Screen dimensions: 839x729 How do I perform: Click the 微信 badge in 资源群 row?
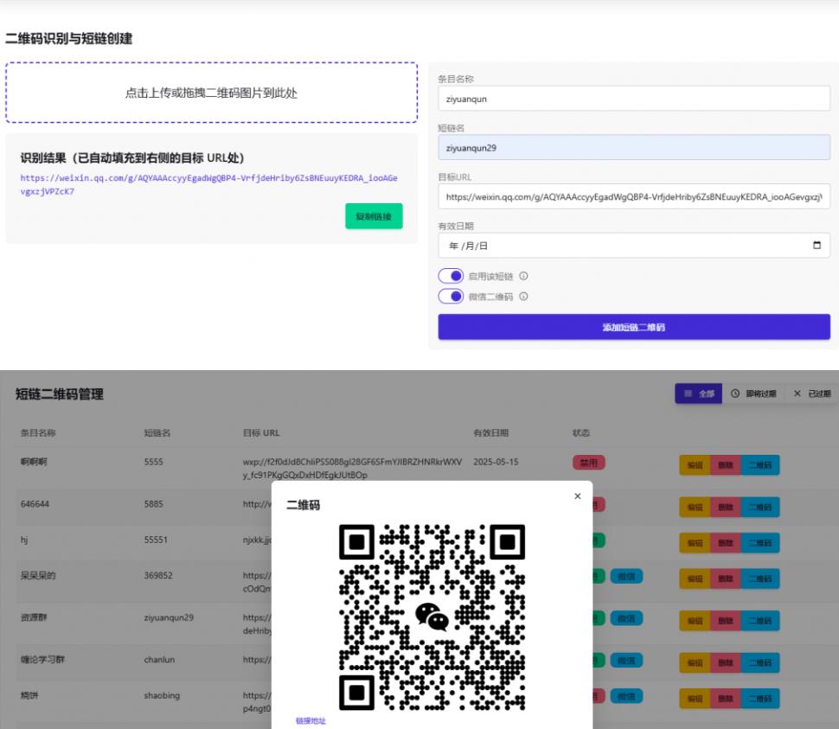626,618
